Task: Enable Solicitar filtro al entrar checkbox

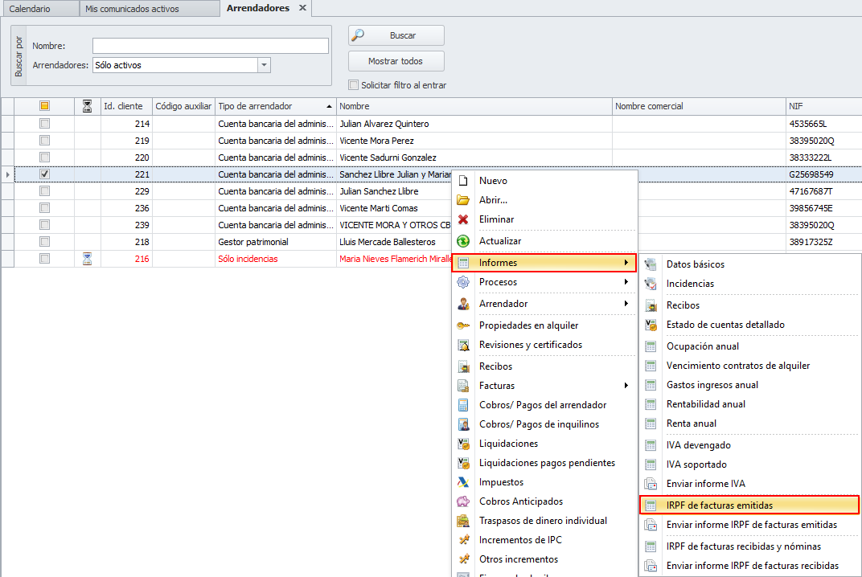Action: (353, 85)
